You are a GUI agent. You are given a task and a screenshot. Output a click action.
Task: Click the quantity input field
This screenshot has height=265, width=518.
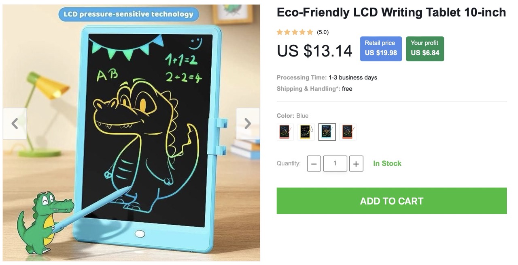[x=335, y=163]
